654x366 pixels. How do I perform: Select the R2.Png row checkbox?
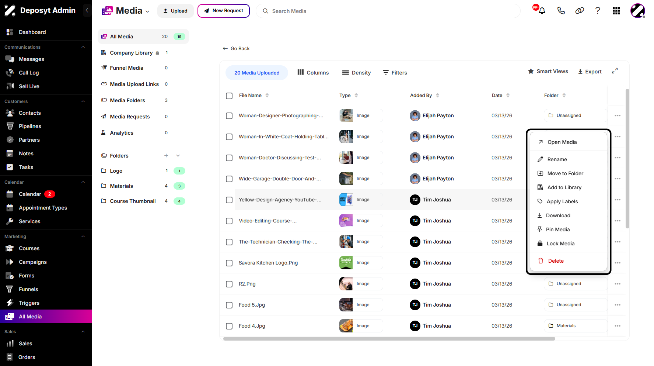pyautogui.click(x=229, y=284)
